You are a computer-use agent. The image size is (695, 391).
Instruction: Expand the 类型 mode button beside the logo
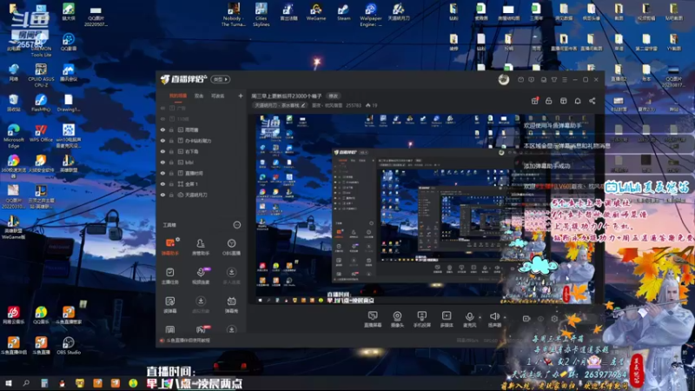click(221, 79)
